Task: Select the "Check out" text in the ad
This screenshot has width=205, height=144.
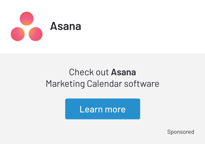Action: tap(89, 72)
